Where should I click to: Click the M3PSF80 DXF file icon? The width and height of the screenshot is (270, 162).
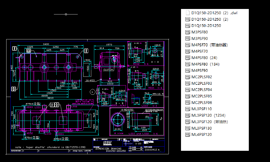click(187, 32)
